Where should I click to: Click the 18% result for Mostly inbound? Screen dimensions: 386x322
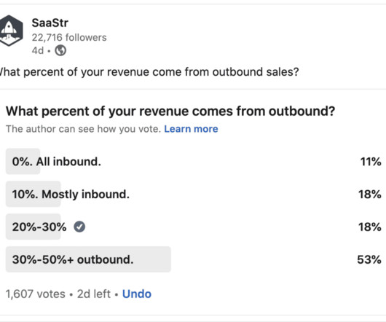[370, 195]
